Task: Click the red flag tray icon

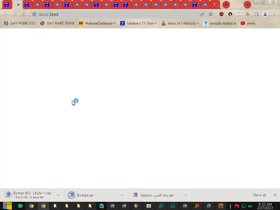Action: (237, 206)
